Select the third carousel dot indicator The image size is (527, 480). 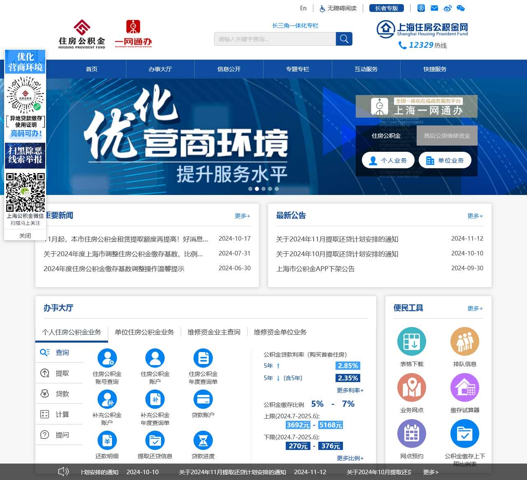click(x=263, y=189)
